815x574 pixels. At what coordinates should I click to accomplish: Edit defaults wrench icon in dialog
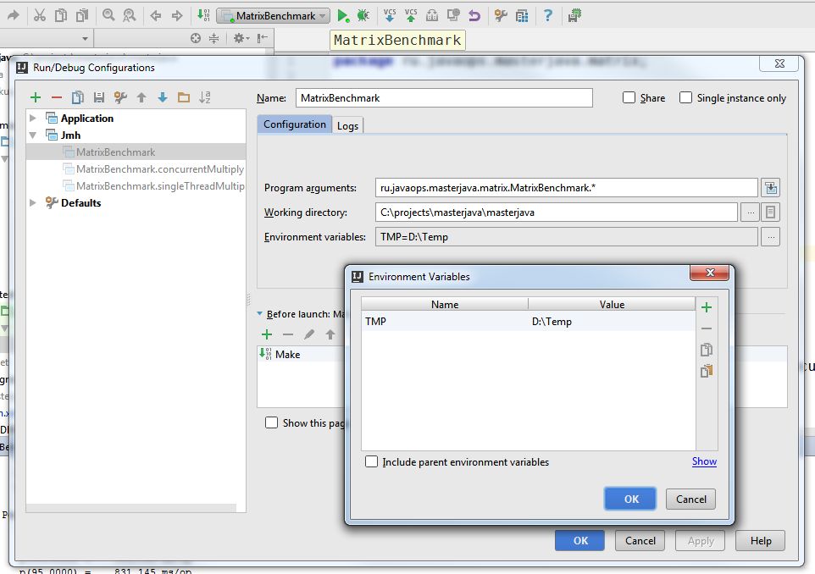(120, 97)
